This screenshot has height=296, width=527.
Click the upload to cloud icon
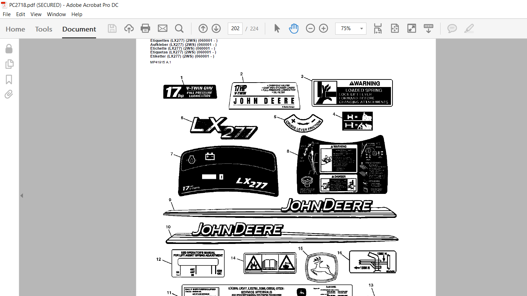(129, 28)
